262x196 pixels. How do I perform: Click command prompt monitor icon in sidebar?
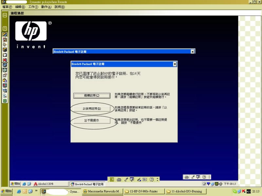click(5, 50)
